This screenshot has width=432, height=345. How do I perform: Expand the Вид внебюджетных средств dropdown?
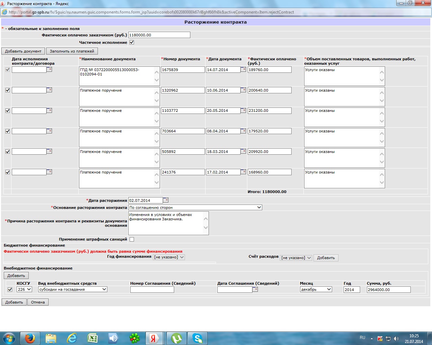(73, 289)
